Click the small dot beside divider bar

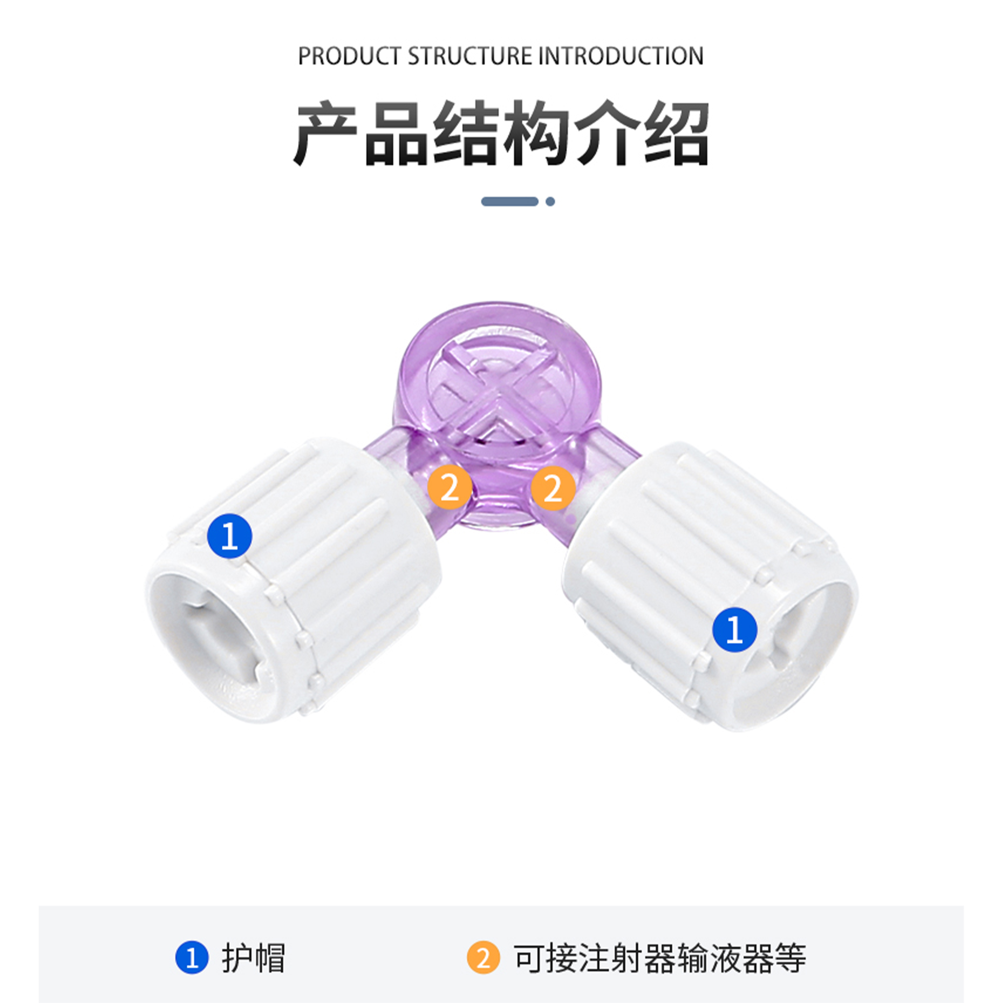tap(550, 201)
